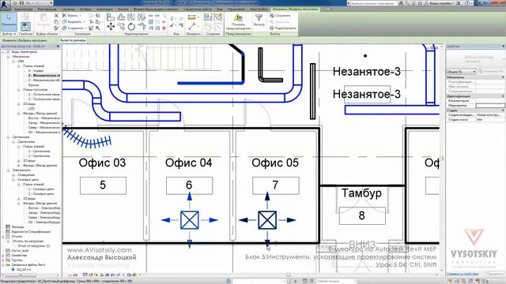This screenshot has width=506, height=284.
Task: Click the Справка по свойствам link
Action: pyautogui.click(x=462, y=274)
